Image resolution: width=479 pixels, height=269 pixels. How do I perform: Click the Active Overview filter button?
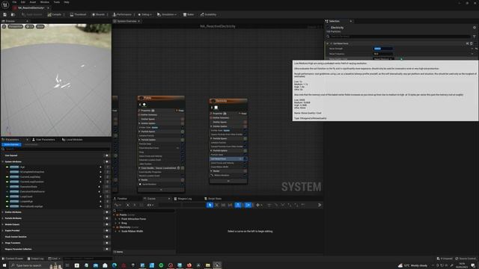point(11,144)
